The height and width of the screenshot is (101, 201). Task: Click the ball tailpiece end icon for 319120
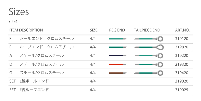tap(148, 39)
